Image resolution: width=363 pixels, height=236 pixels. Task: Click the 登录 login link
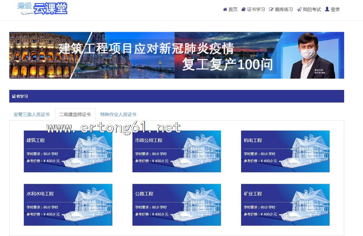click(335, 10)
